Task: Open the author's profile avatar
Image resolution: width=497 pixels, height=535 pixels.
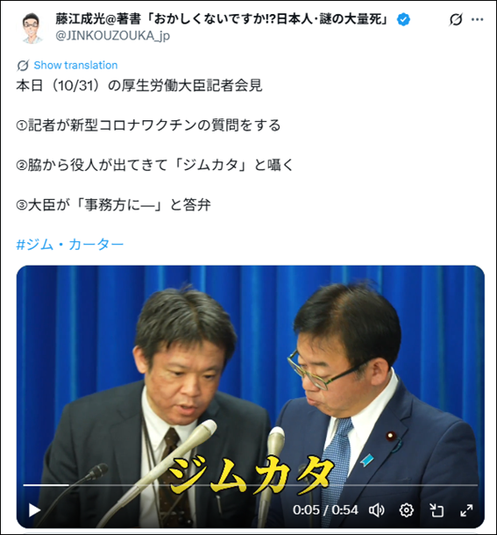Action: (32, 28)
